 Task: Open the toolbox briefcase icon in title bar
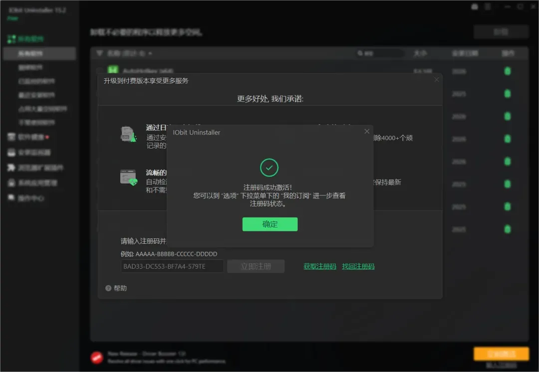[x=475, y=7]
